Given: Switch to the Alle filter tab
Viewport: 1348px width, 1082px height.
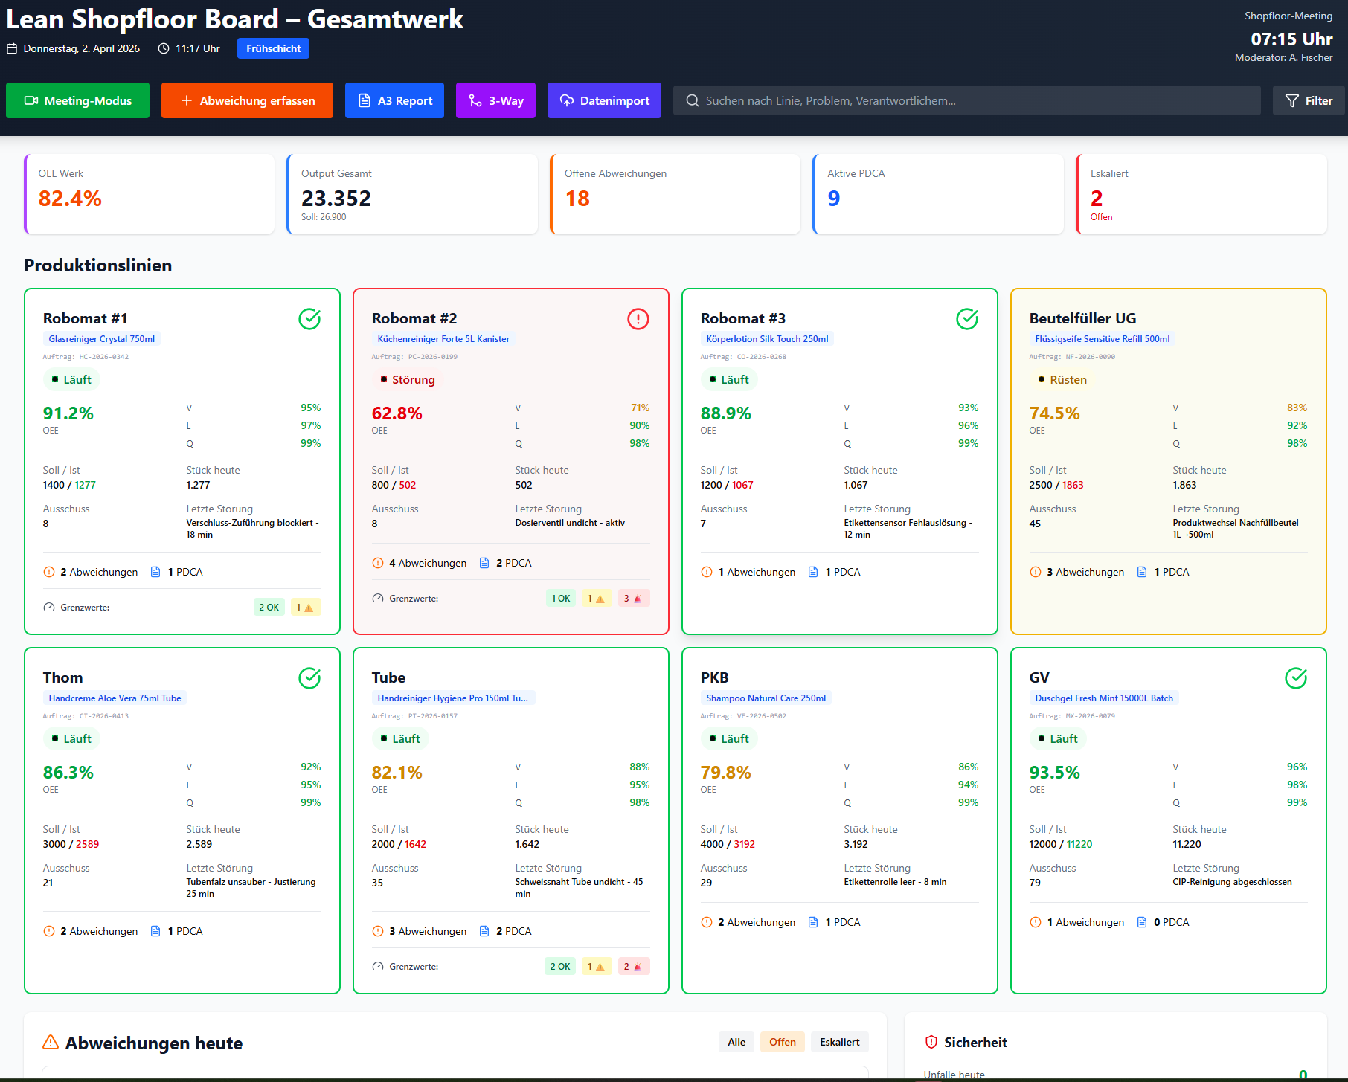Looking at the screenshot, I should click(736, 1042).
